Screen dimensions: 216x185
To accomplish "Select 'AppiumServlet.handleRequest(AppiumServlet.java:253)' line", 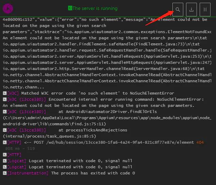I will click(x=107, y=56).
